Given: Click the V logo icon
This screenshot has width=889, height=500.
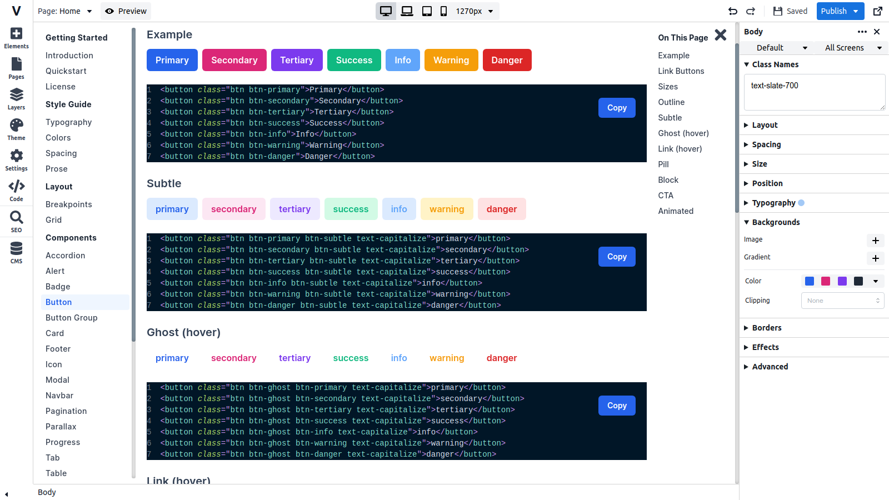Looking at the screenshot, I should click(17, 11).
